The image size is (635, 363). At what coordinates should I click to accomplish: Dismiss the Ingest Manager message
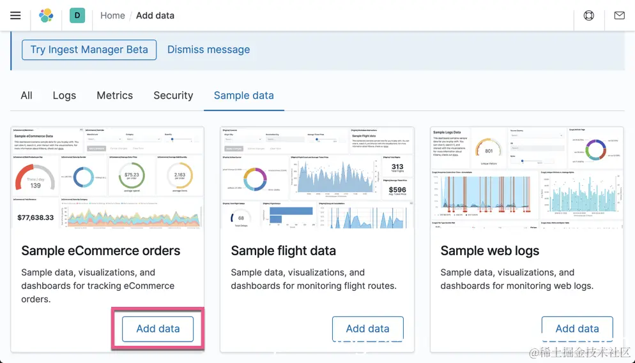pyautogui.click(x=208, y=50)
